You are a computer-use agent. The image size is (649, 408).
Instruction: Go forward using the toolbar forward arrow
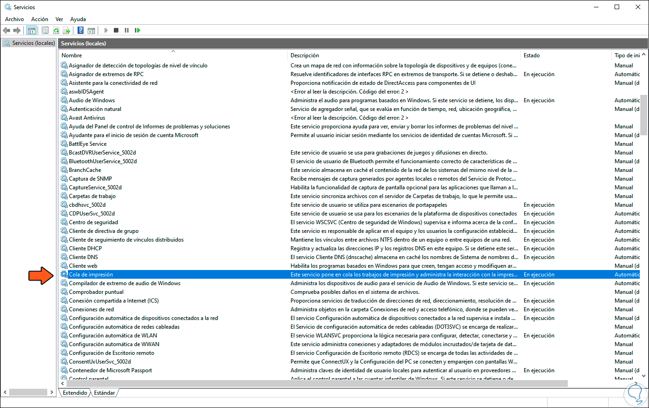click(x=17, y=30)
